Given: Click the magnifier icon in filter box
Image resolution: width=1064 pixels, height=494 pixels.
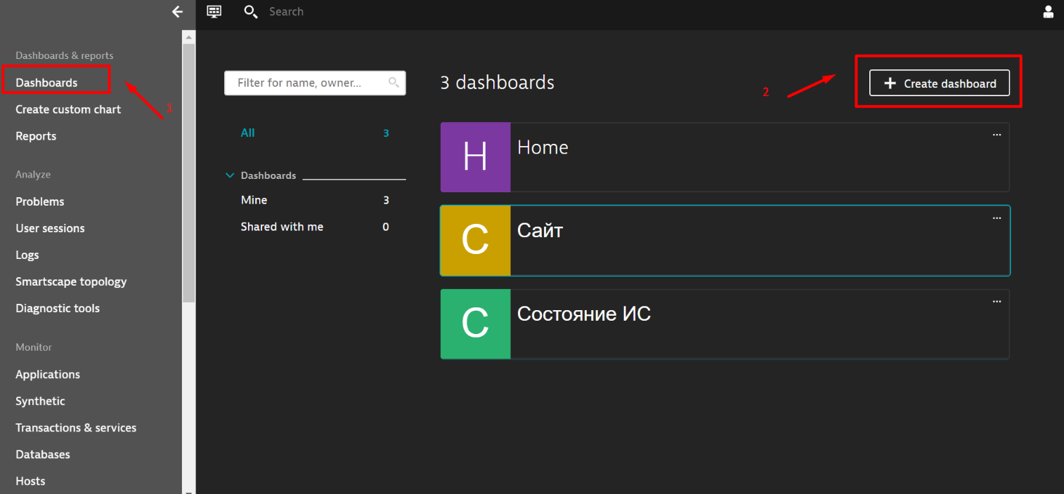Looking at the screenshot, I should (x=394, y=83).
